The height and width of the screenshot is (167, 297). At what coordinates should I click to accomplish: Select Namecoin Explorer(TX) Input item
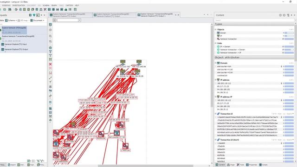[x=15, y=45]
